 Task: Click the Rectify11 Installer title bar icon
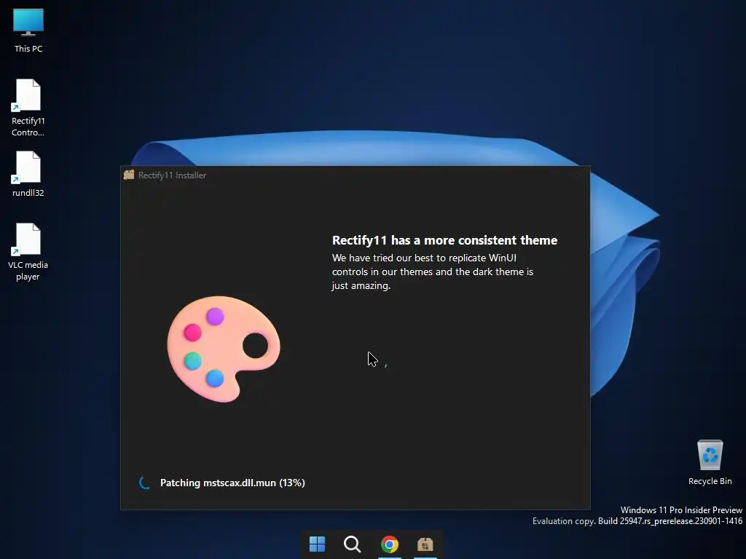[x=129, y=175]
